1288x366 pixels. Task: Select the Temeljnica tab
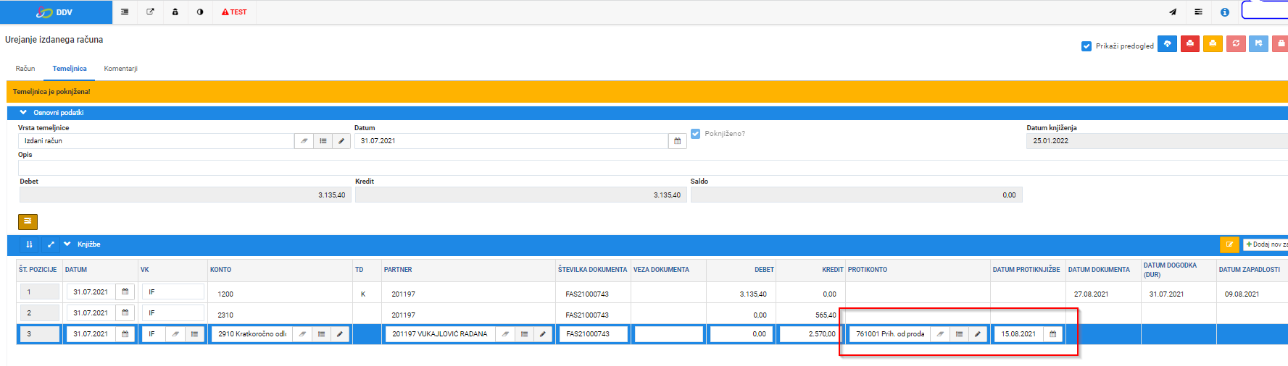70,69
